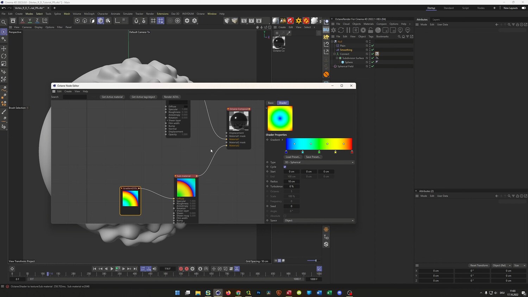Toggle enable checkmark for Subdivision Surface
This screenshot has height=297, width=528.
pos(372,58)
